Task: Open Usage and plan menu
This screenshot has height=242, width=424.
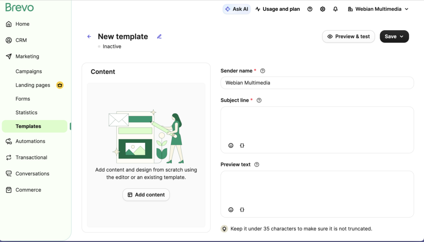Action: tap(277, 9)
